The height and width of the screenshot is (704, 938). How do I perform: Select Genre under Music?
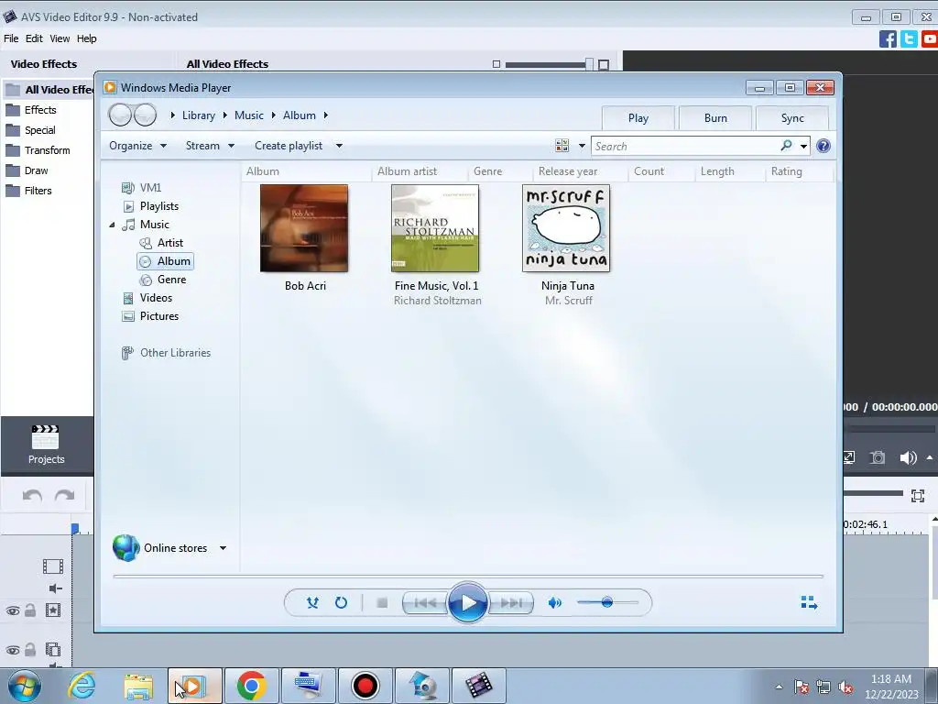[171, 280]
